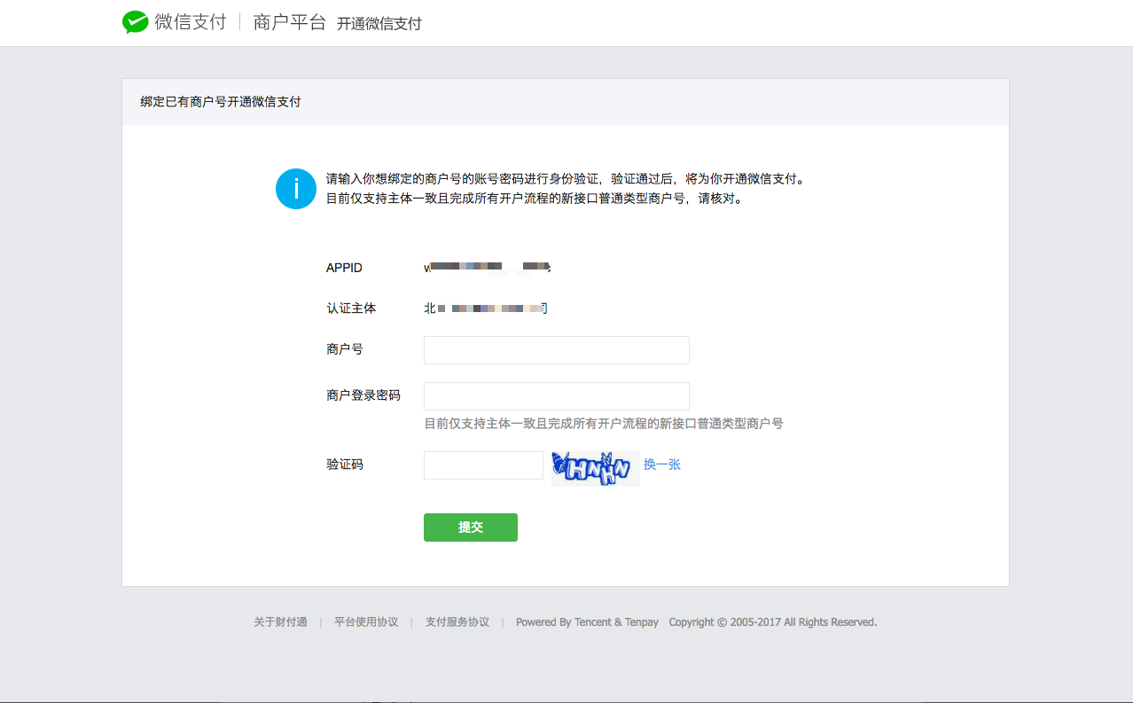Viewport: 1133px width, 703px height.
Task: Click the 验证码 captcha input box
Action: (x=483, y=465)
